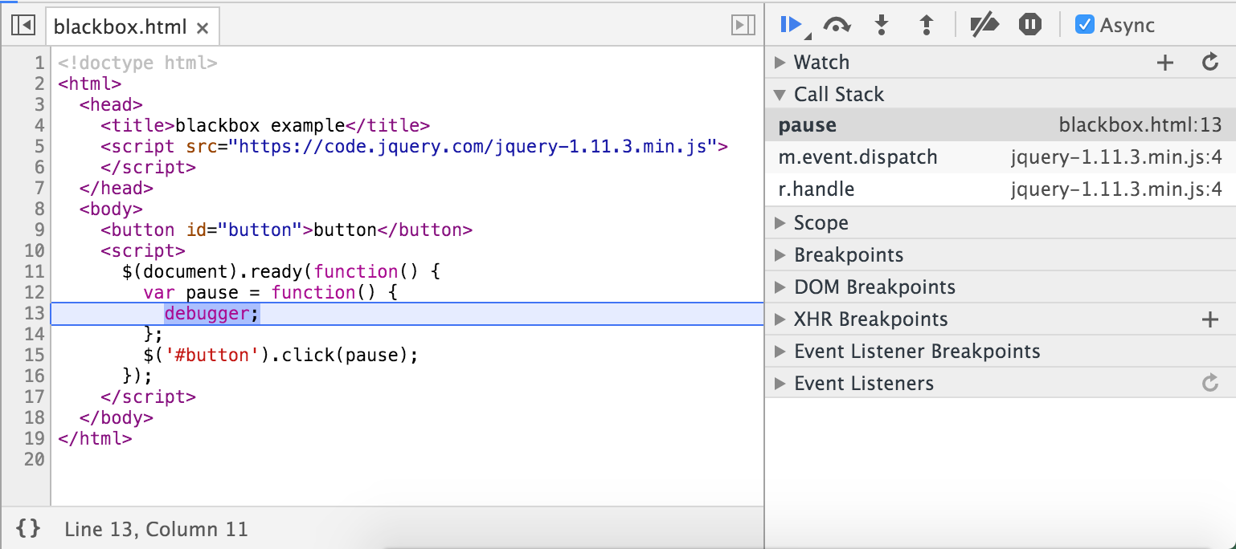Click the jQuery script URL in source

pyautogui.click(x=472, y=146)
